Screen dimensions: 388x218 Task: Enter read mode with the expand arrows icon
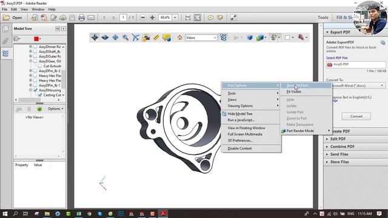(233, 18)
